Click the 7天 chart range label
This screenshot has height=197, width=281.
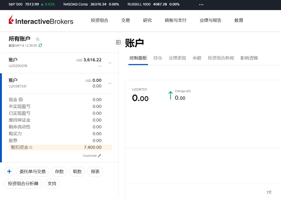(x=269, y=192)
